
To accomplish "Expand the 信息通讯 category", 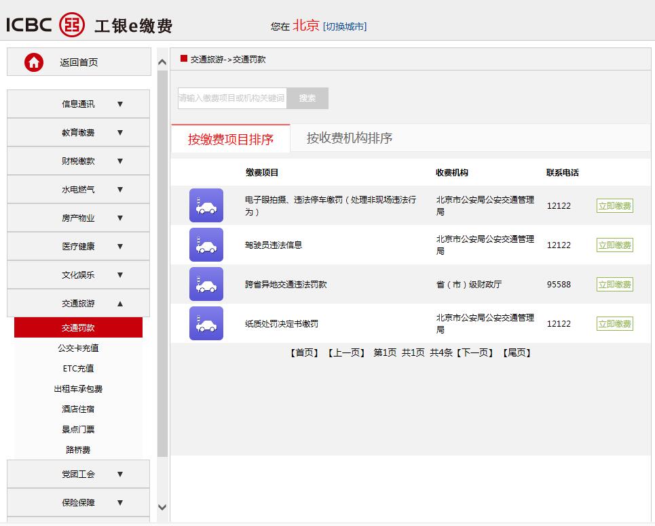I will [x=79, y=104].
